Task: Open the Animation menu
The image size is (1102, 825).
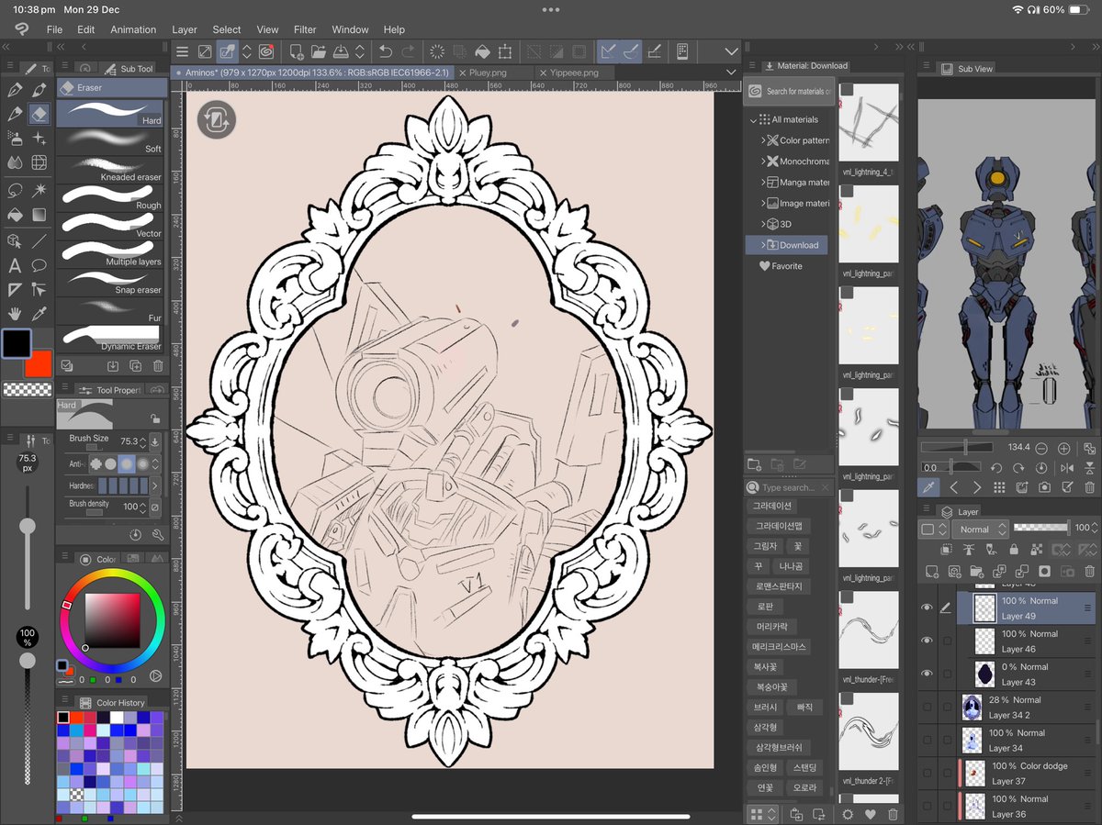Action: coord(133,29)
